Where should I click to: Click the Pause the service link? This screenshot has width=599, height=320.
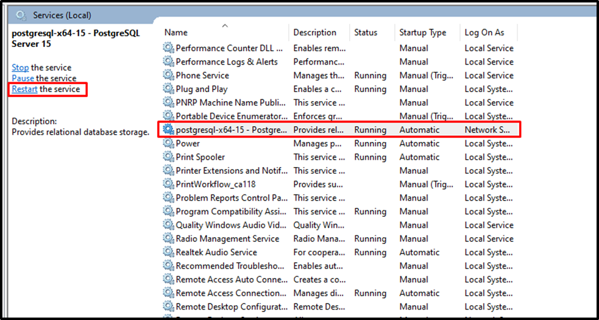click(23, 79)
